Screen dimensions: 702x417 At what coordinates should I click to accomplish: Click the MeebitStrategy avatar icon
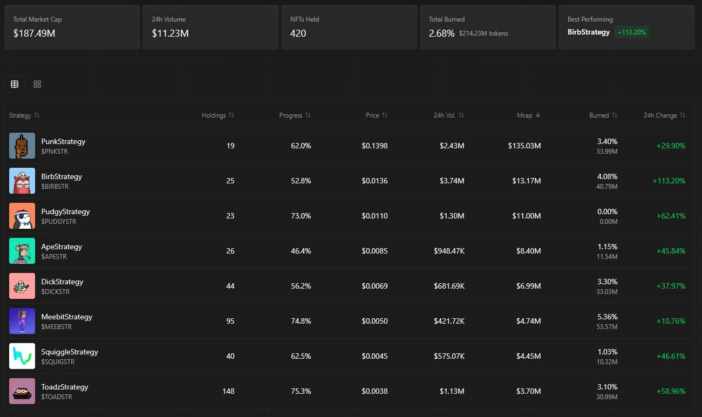click(x=22, y=321)
